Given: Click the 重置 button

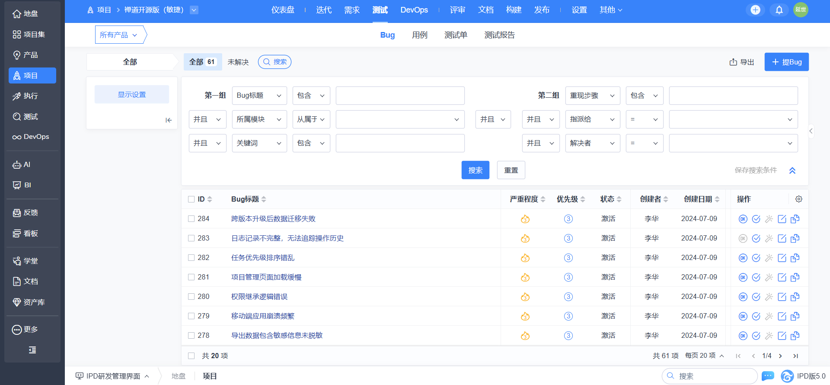Looking at the screenshot, I should click(511, 170).
